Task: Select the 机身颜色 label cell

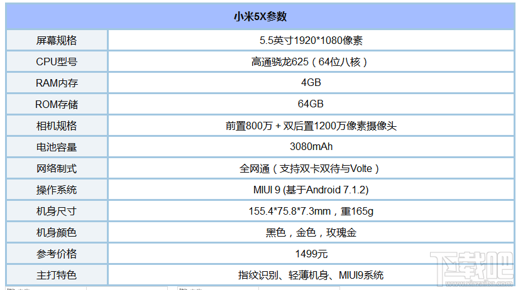Action: pyautogui.click(x=57, y=232)
